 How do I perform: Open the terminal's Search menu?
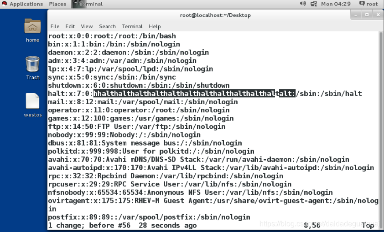coord(107,26)
